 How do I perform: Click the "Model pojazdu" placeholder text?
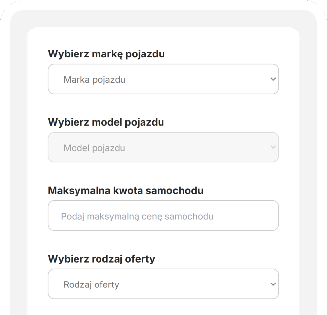pos(94,148)
